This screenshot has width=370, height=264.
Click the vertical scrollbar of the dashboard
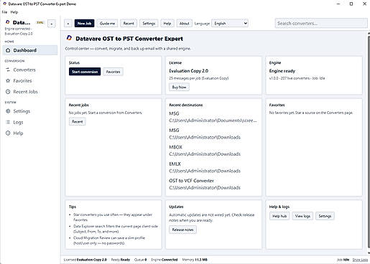tap(369, 142)
